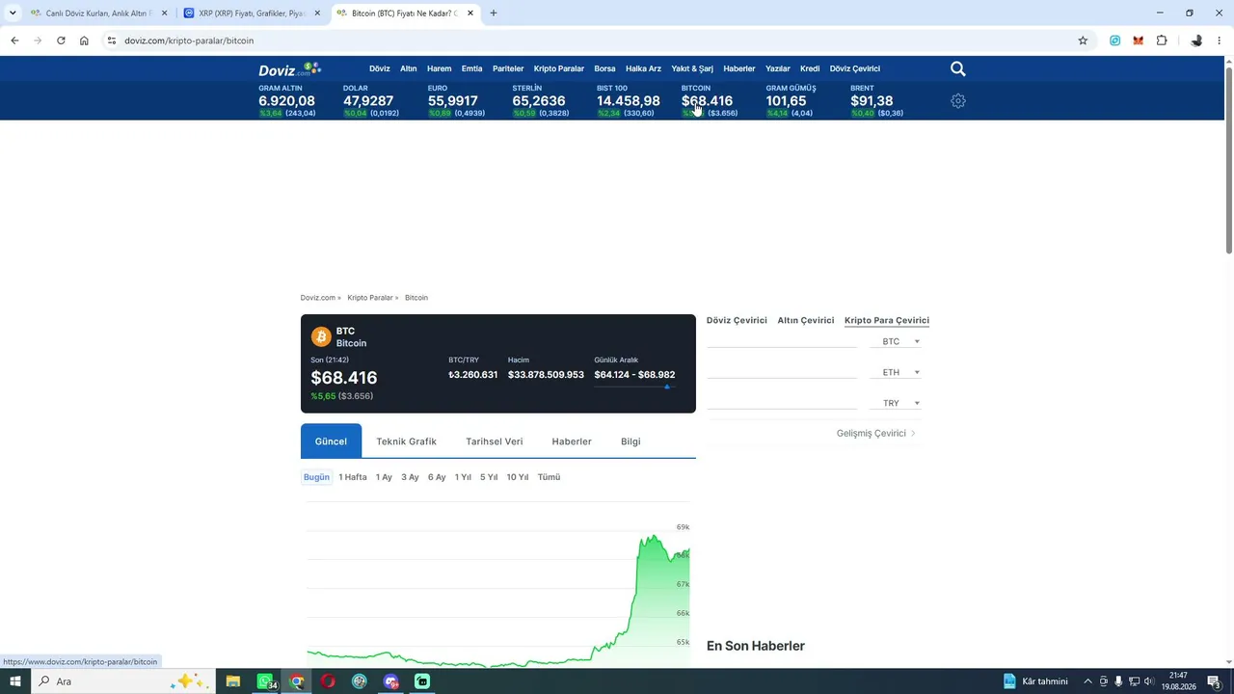Open the Chrome extensions puzzle icon

tap(1162, 40)
